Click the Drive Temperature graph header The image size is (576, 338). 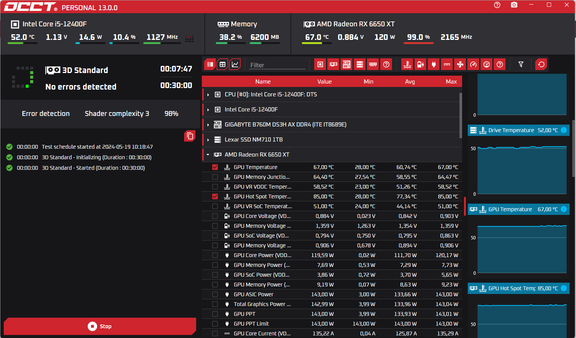519,130
